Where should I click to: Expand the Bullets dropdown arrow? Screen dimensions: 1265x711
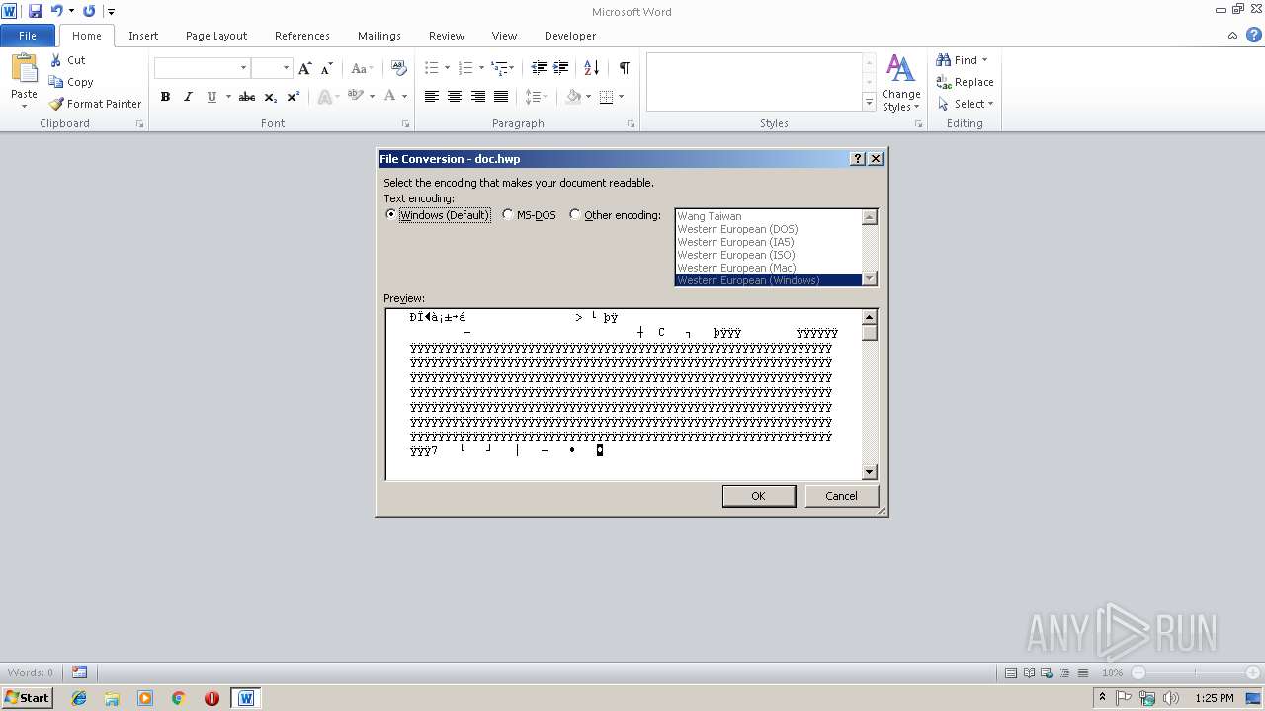pyautogui.click(x=447, y=68)
